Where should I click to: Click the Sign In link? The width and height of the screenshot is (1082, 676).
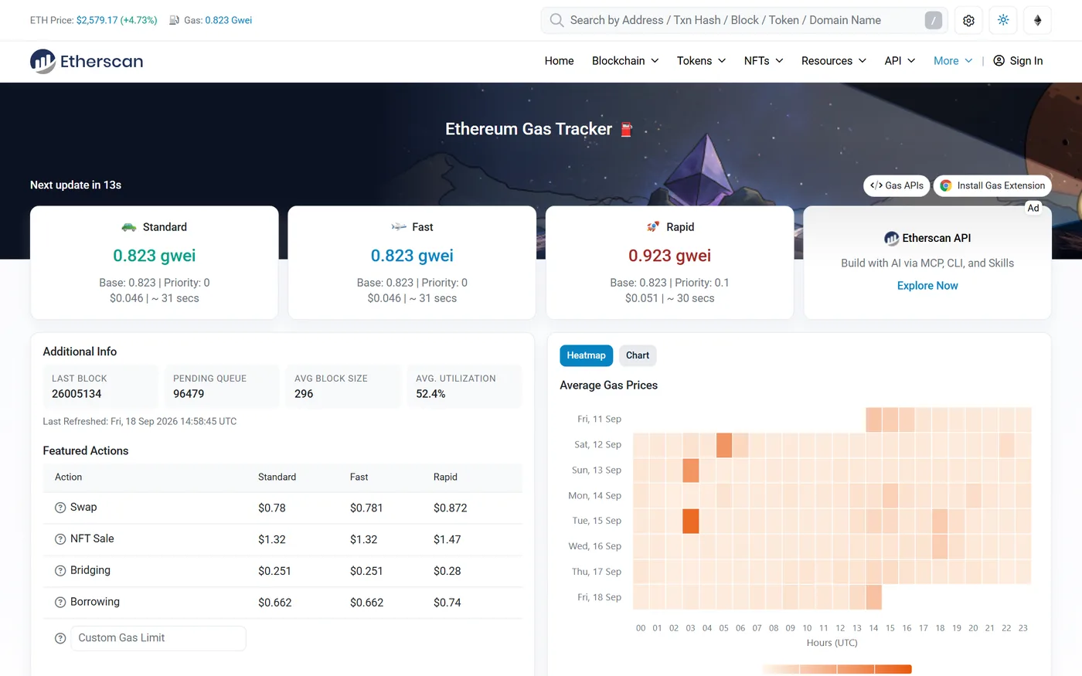click(1018, 61)
